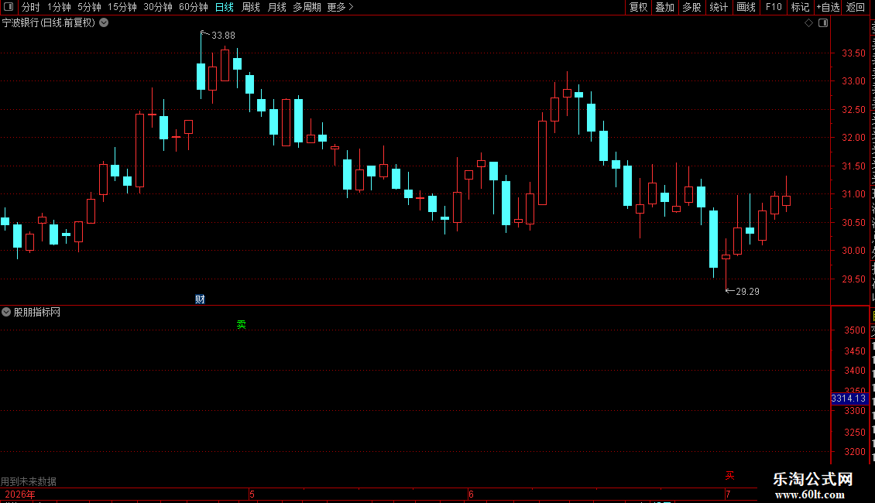The height and width of the screenshot is (503, 875).
Task: Open dropdown next to 宁波银行 title
Action: coord(104,23)
